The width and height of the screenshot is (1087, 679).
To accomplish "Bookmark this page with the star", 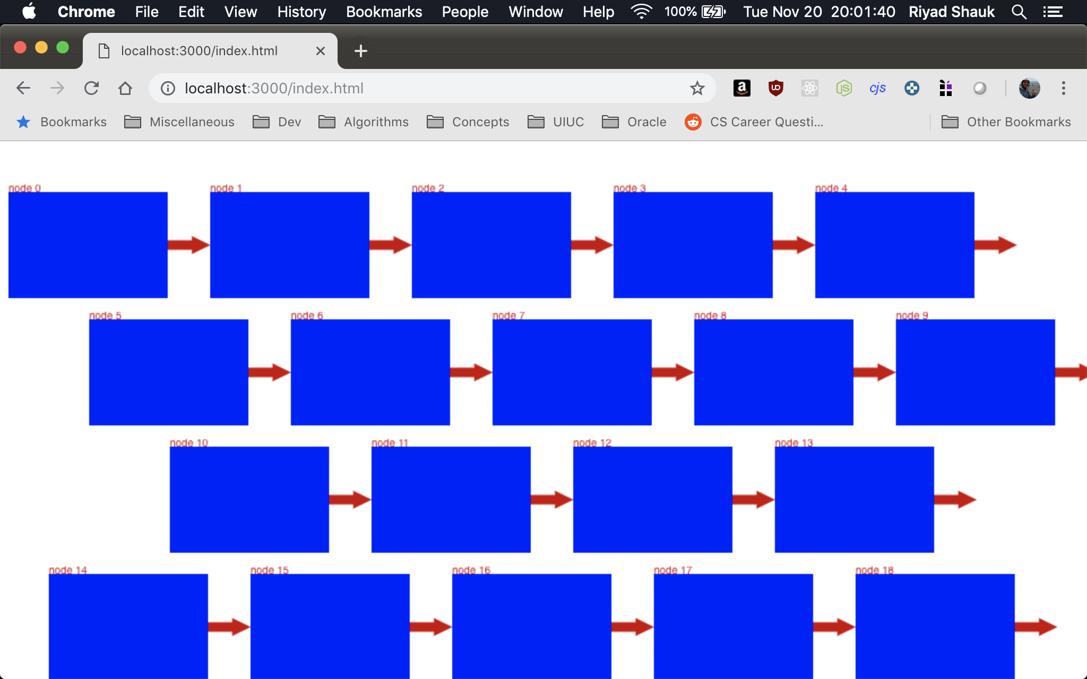I will pyautogui.click(x=697, y=88).
